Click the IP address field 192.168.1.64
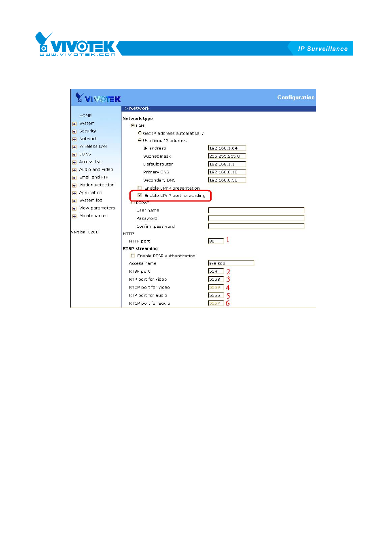386x547 pixels. point(227,148)
